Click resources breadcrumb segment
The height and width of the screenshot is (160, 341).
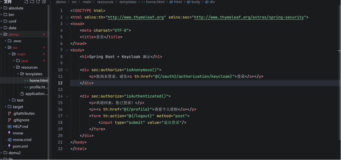(x=105, y=2)
